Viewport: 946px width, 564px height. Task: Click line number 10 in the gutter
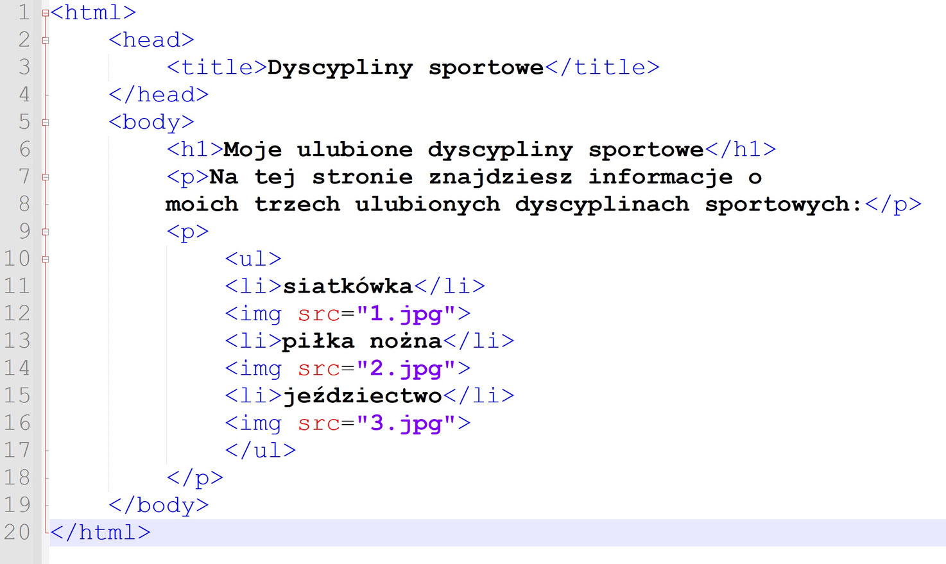[19, 259]
